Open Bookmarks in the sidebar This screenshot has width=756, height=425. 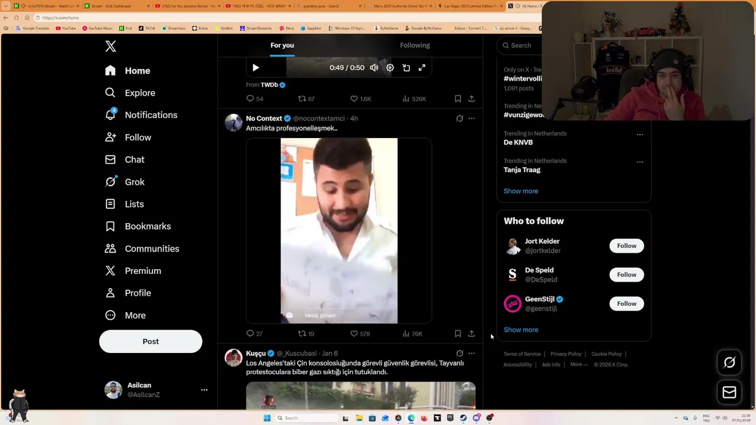138,226
